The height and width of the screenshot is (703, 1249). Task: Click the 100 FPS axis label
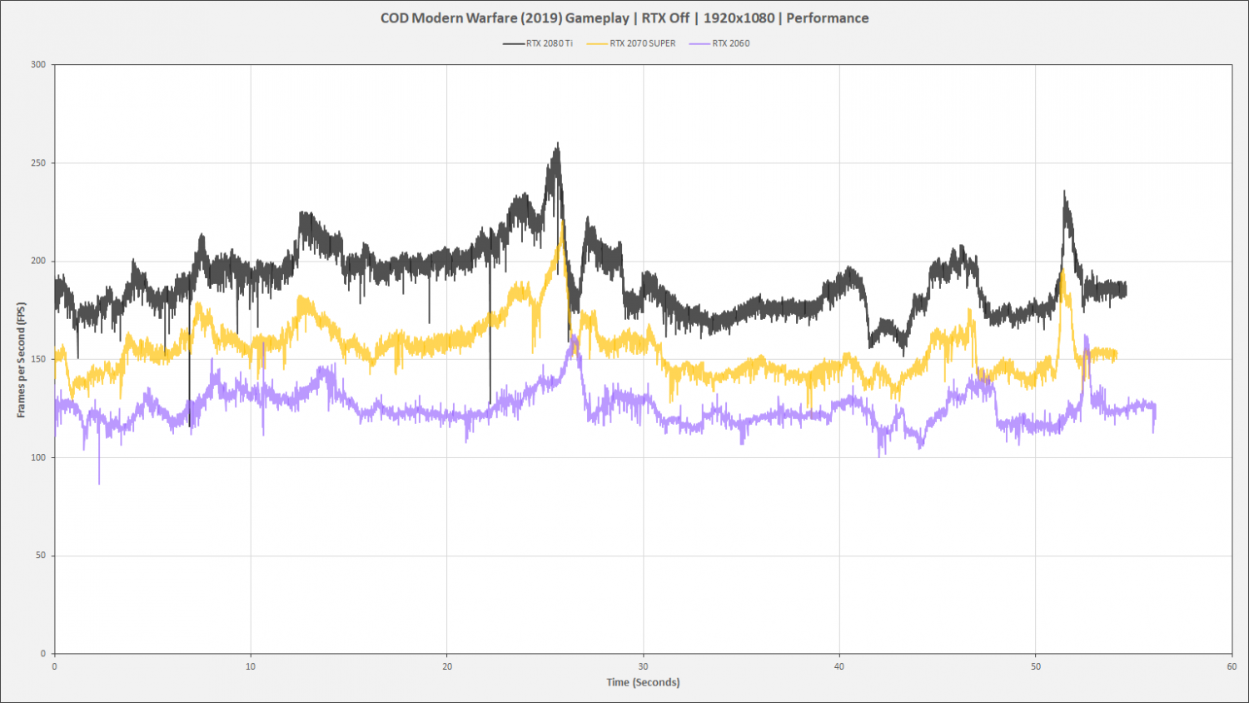38,457
